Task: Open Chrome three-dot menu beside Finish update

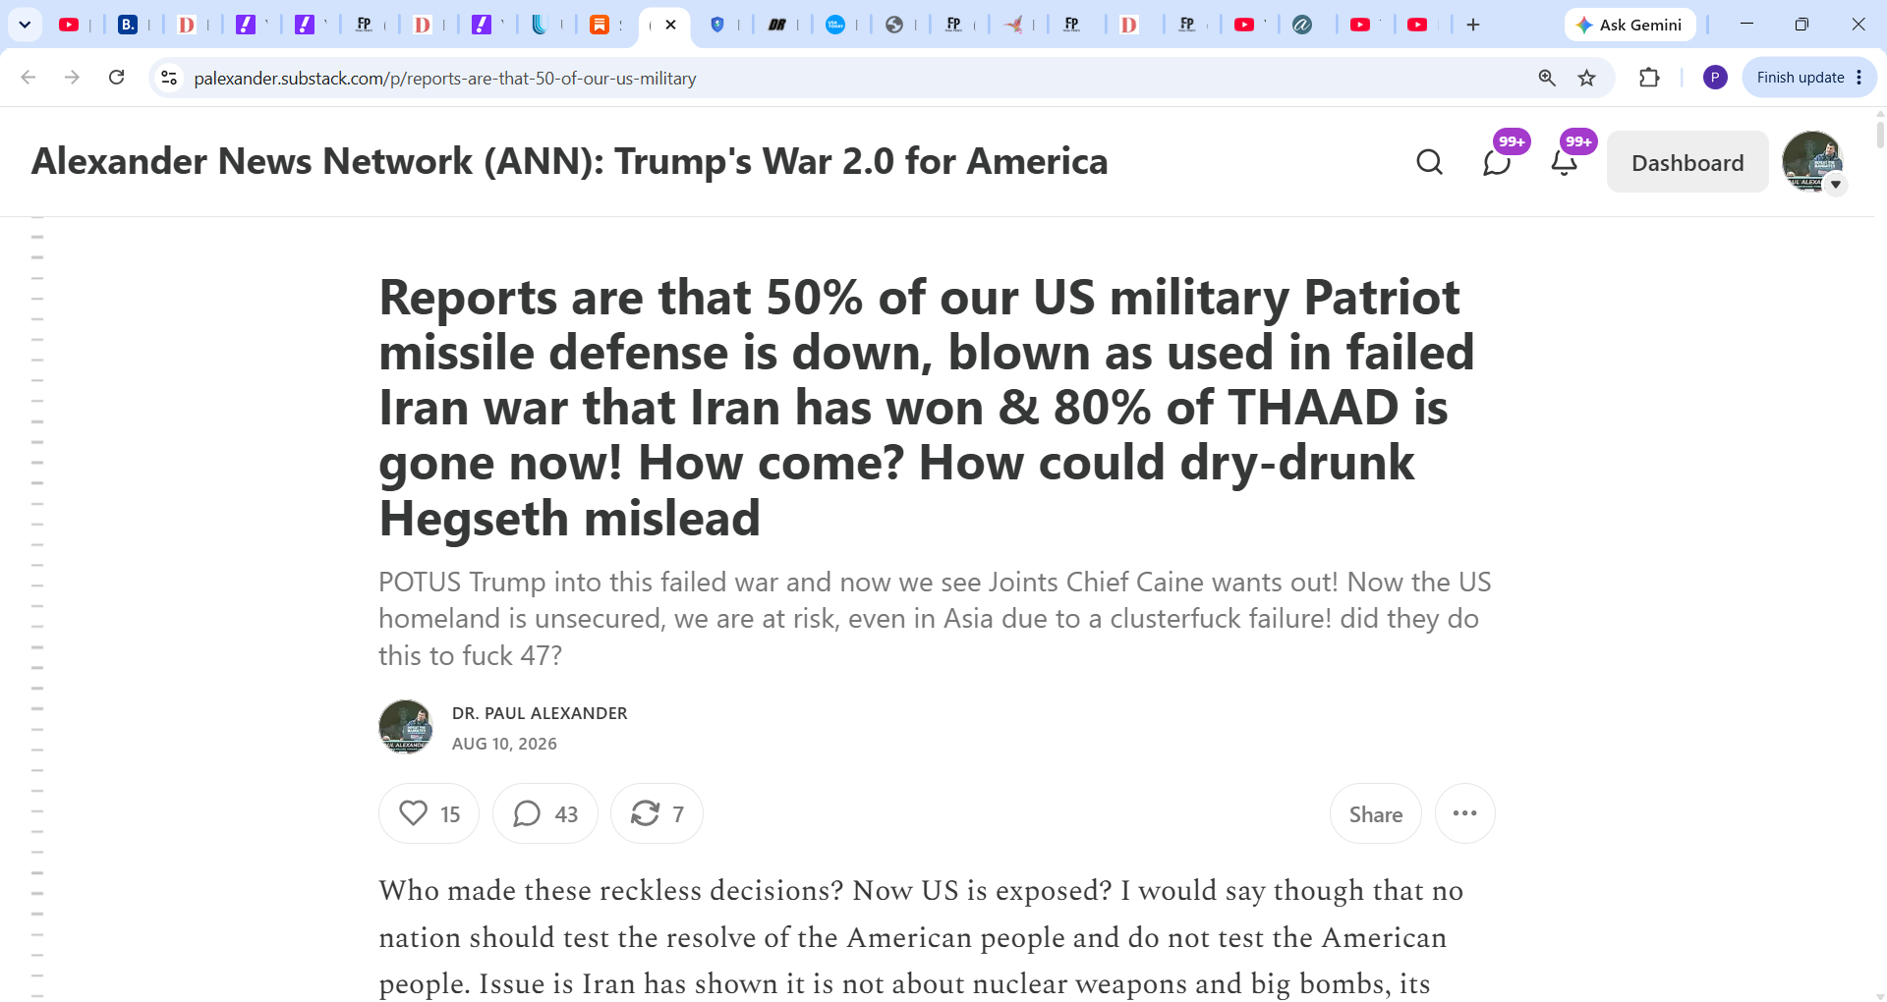Action: [x=1859, y=78]
